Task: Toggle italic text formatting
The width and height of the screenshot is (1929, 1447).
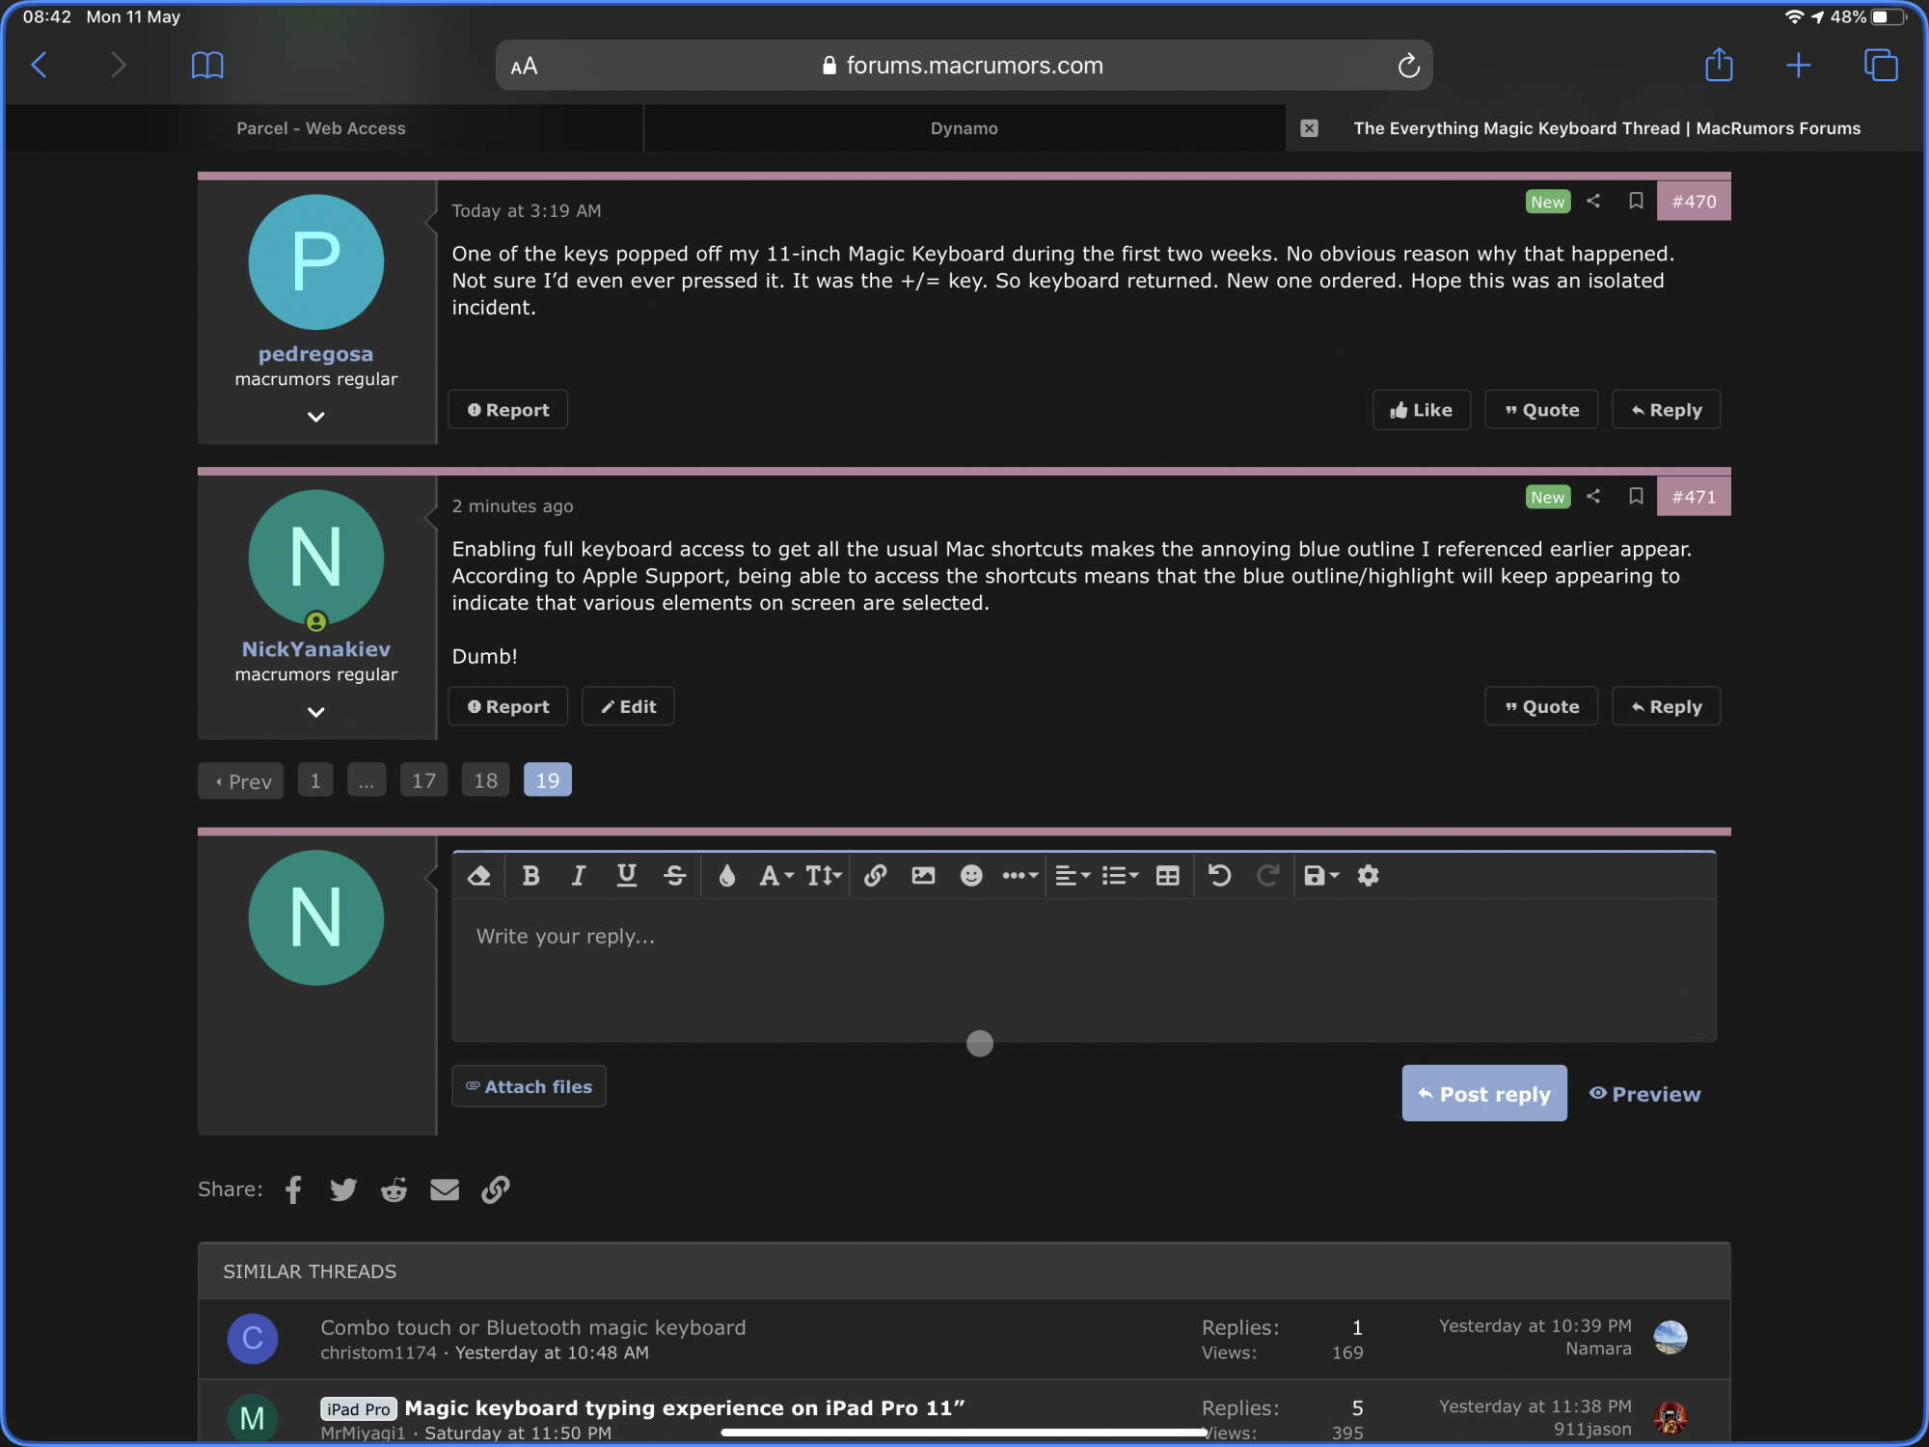Action: 578,876
